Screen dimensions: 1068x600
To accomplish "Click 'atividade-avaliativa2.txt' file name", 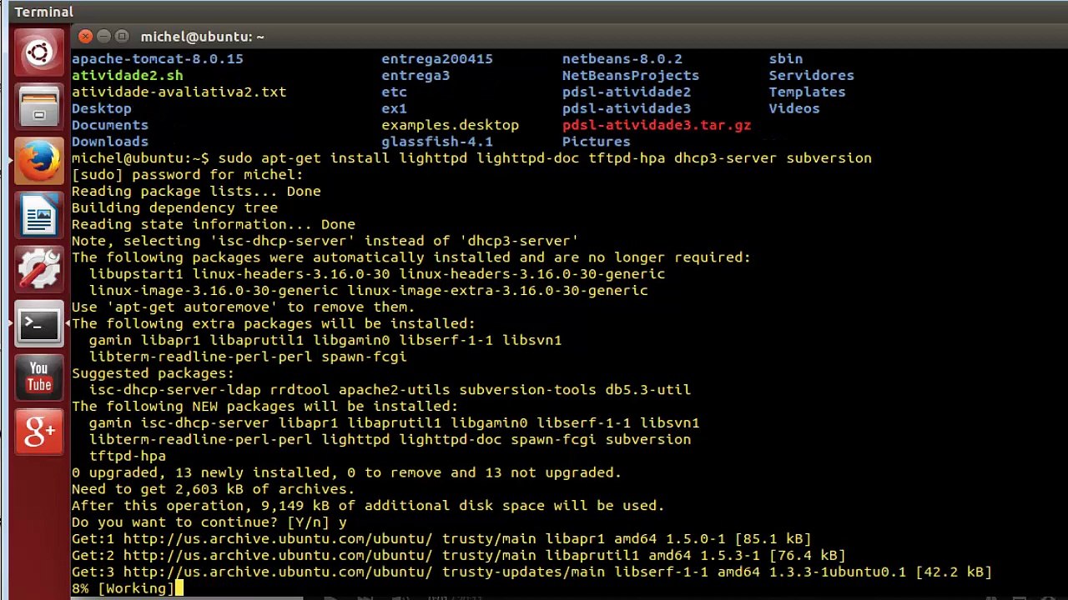I will (x=179, y=92).
